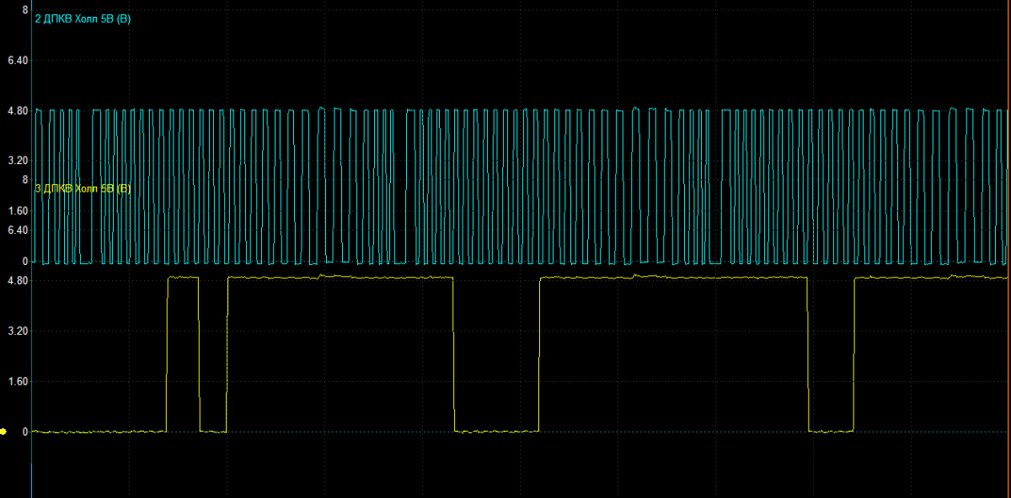Click the 4.80 tick on yellow channel 3 axis
Viewport: 1011px width, 498px height.
[x=18, y=280]
